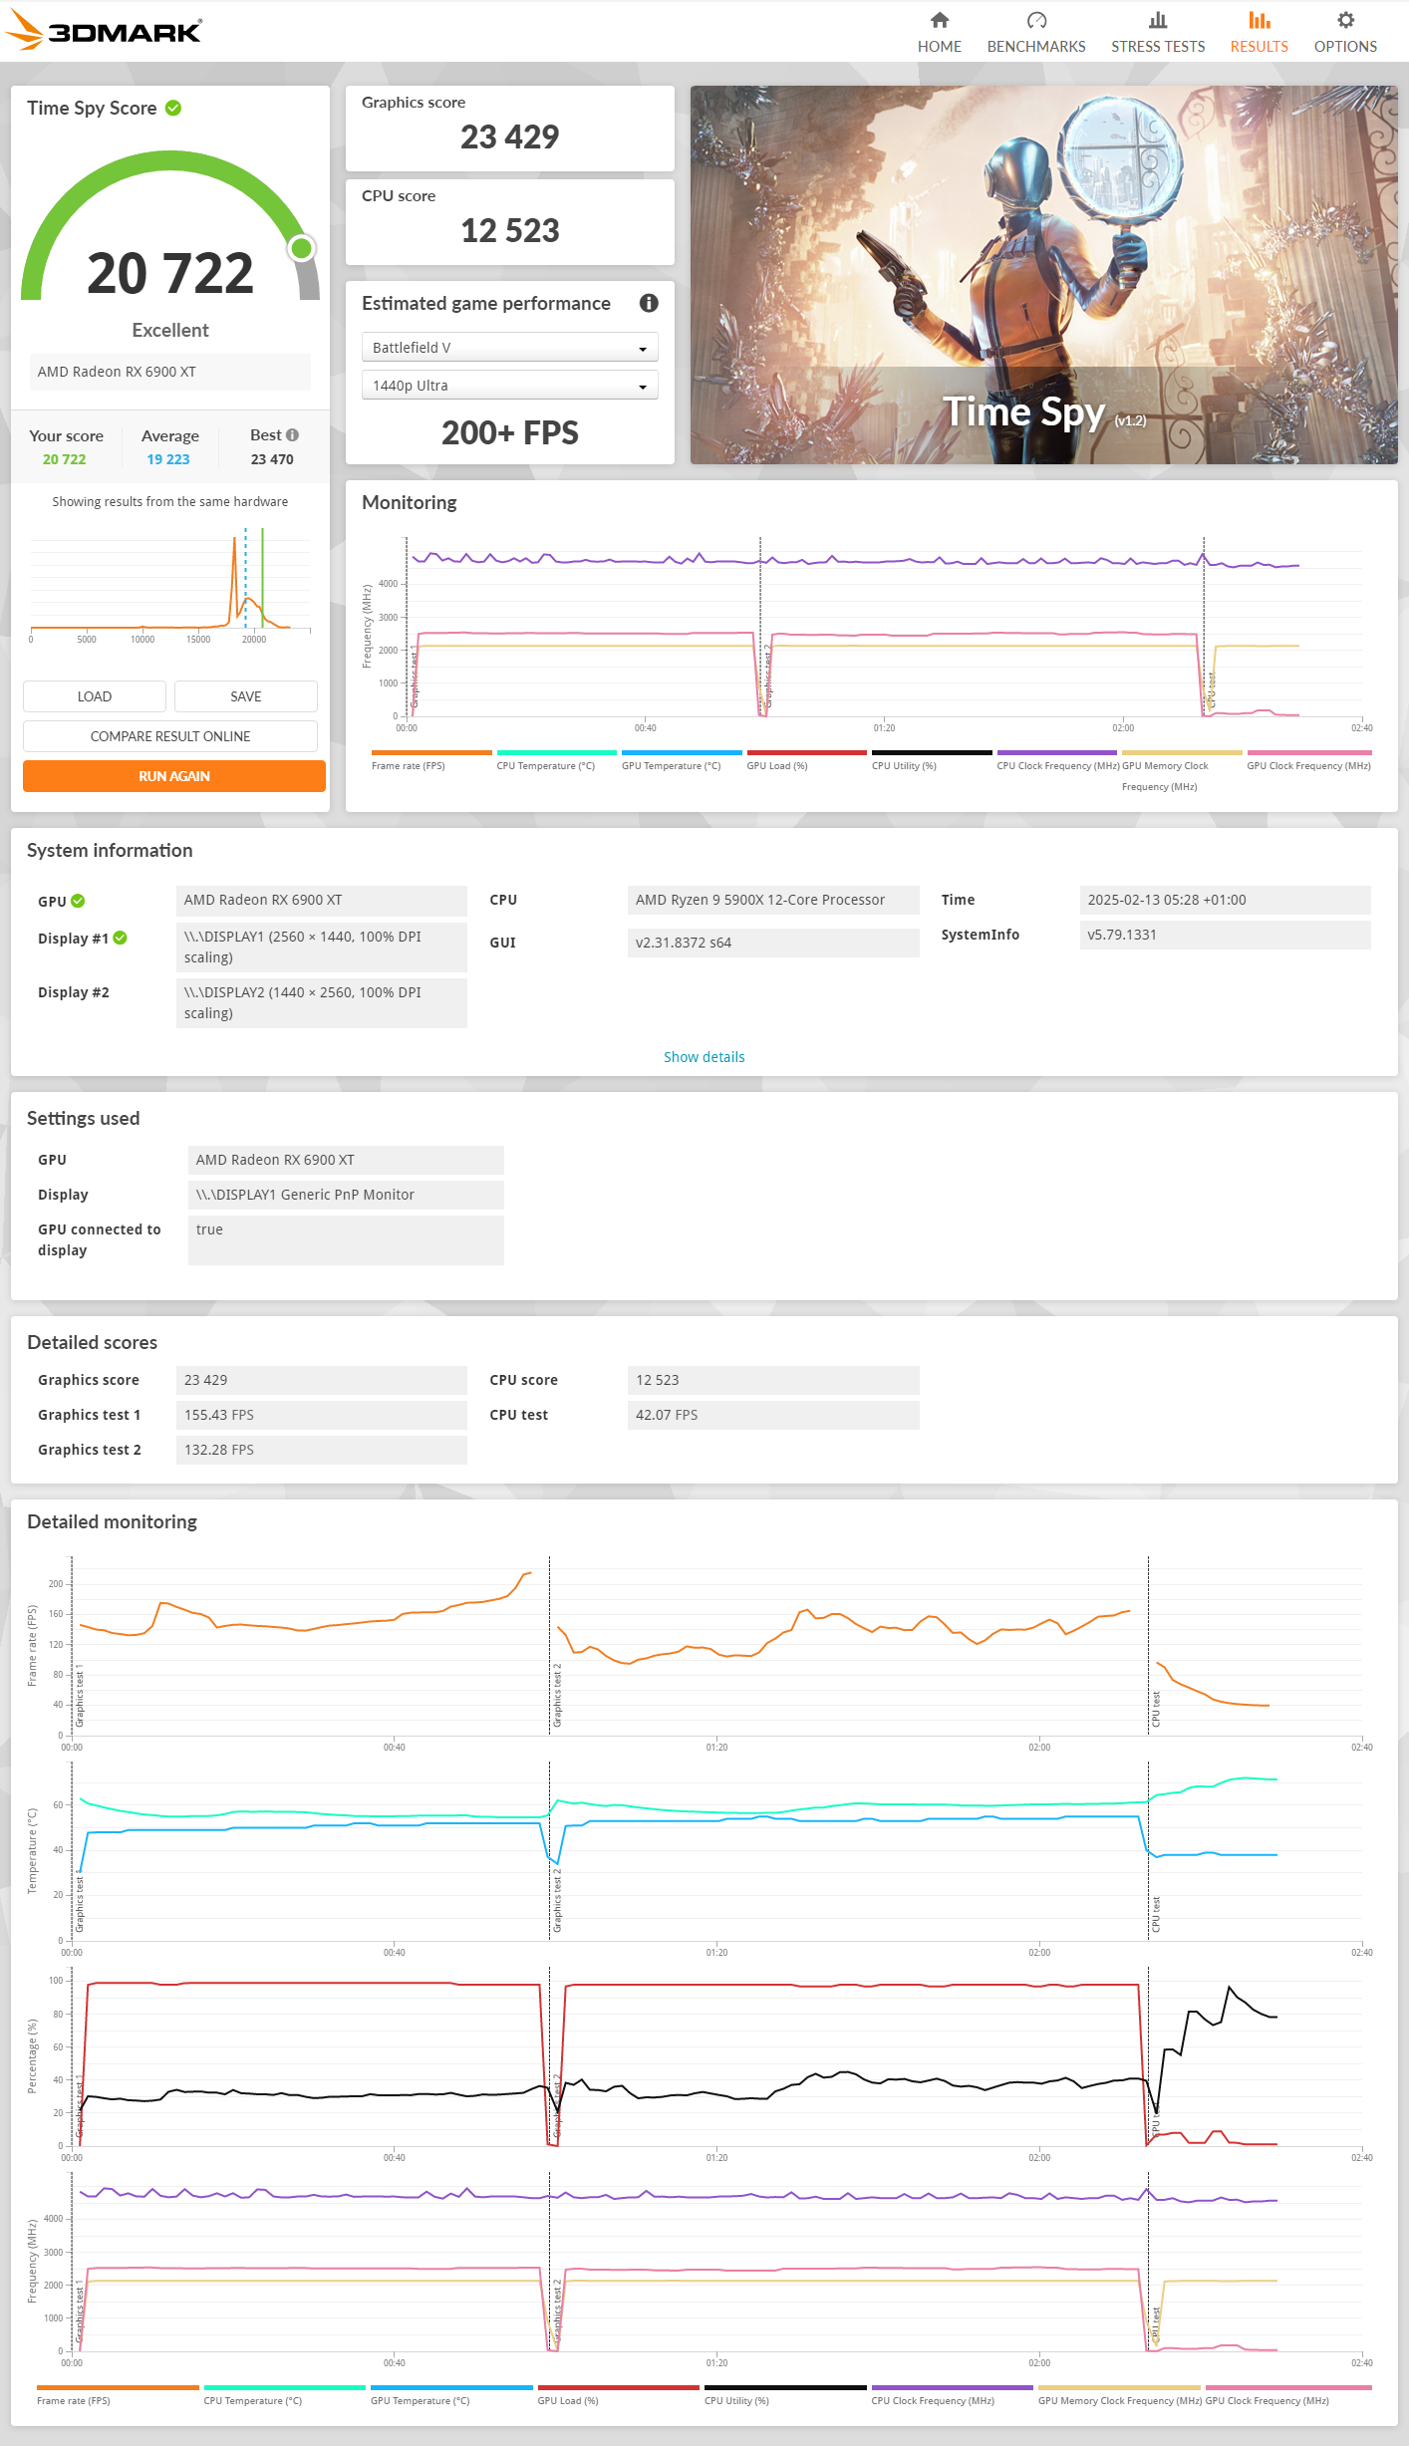Toggle CPU Utility (%) legend in Monitoring
This screenshot has width=1409, height=2446.
tap(932, 760)
